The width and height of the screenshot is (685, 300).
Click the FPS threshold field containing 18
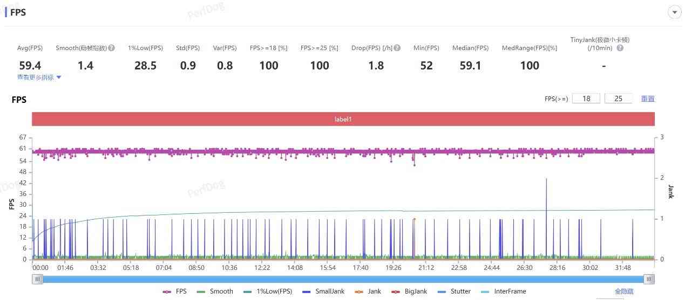click(x=586, y=99)
